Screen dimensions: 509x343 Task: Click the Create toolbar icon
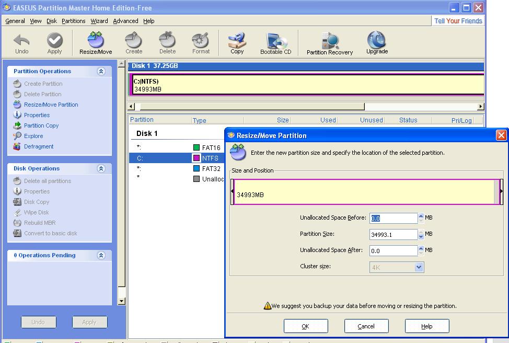[x=134, y=43]
